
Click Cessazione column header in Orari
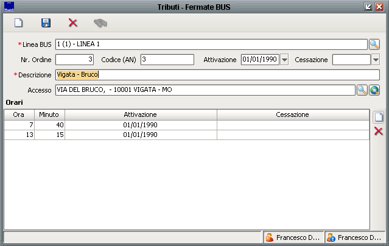pos(293,114)
